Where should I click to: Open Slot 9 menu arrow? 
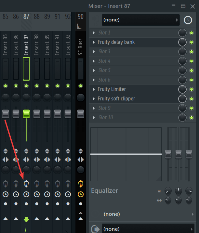[94, 108]
